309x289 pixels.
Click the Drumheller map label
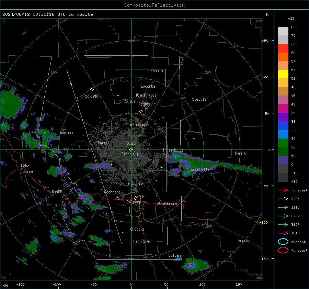point(201,169)
